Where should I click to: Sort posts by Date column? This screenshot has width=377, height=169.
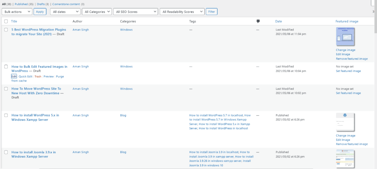click(x=278, y=21)
